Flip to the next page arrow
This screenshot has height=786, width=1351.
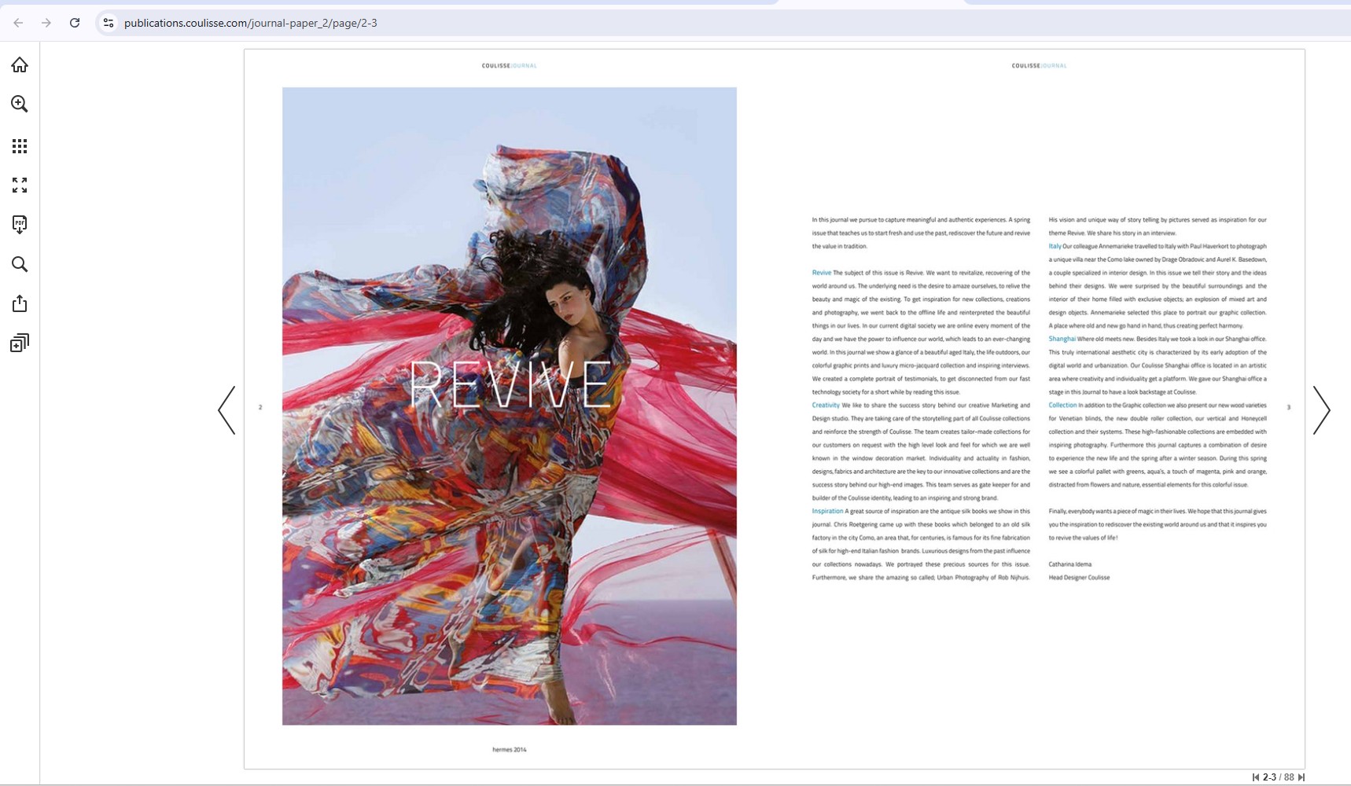[x=1322, y=410]
